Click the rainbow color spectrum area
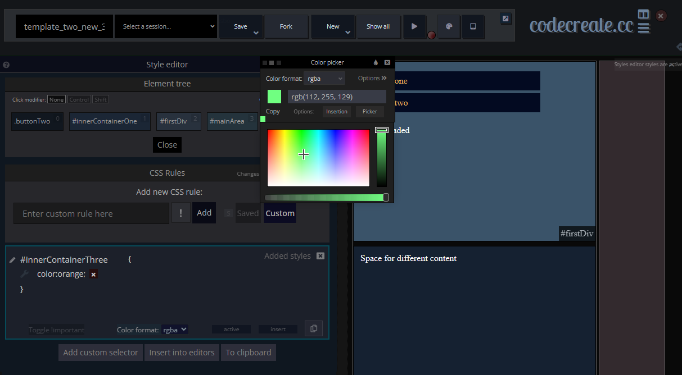 pyautogui.click(x=318, y=158)
